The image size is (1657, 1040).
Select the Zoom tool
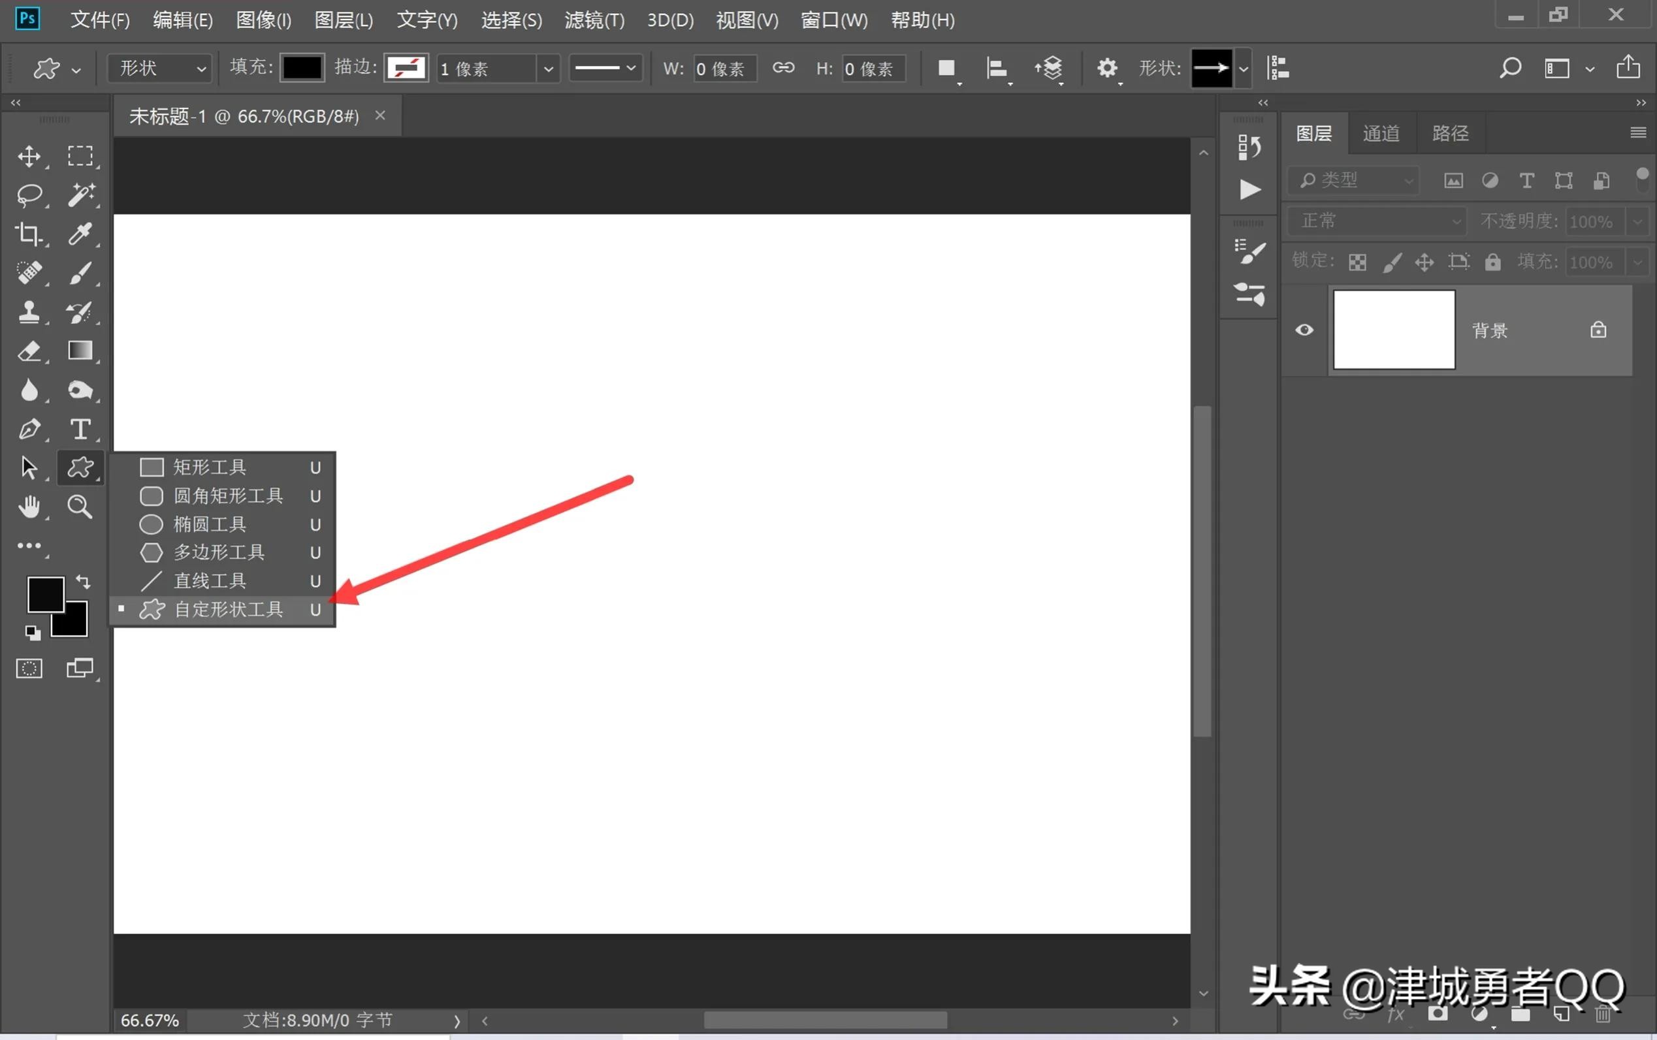click(80, 507)
